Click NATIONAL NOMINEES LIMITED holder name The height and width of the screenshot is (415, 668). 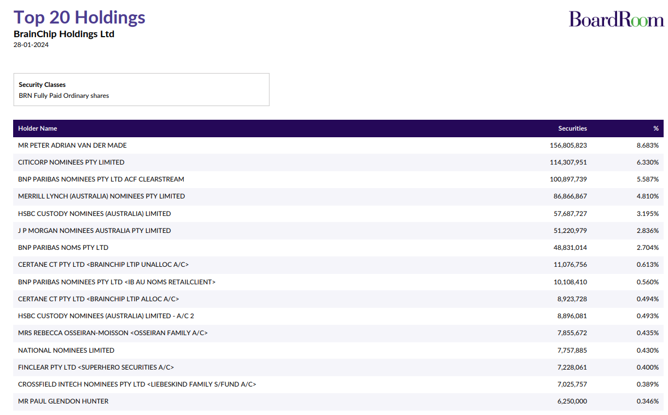[x=66, y=350]
